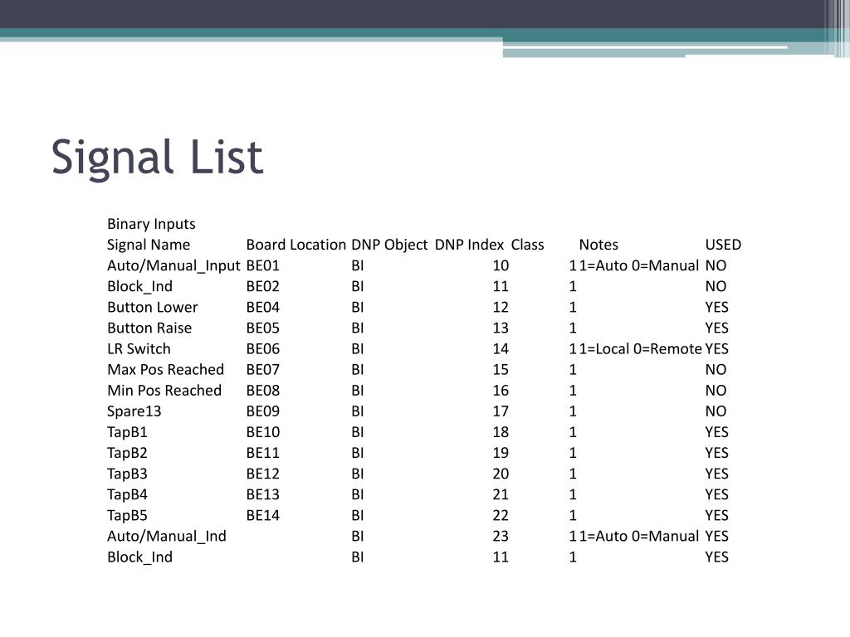Select the 'TapB3' signal name
This screenshot has width=850, height=637.
click(x=127, y=474)
